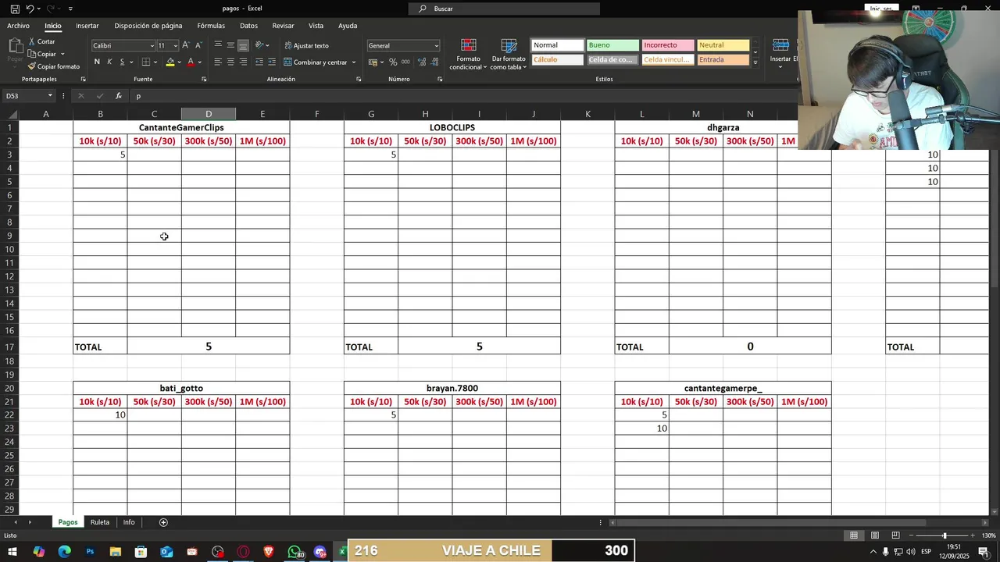
Task: Apply thousands separator 000 style
Action: (x=405, y=62)
